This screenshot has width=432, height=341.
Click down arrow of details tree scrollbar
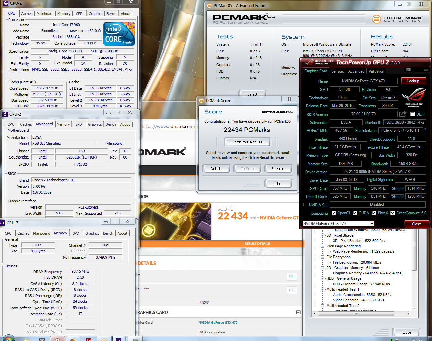414,308
